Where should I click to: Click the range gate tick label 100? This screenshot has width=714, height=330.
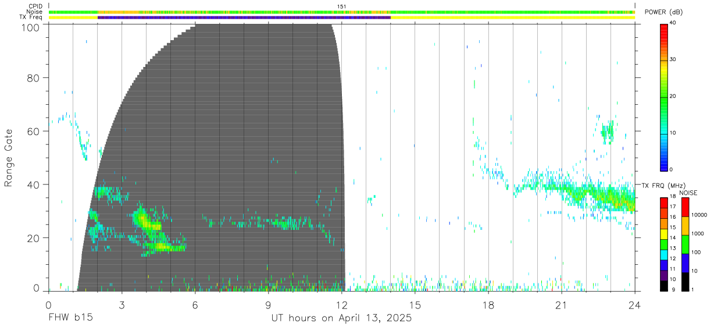click(x=30, y=27)
